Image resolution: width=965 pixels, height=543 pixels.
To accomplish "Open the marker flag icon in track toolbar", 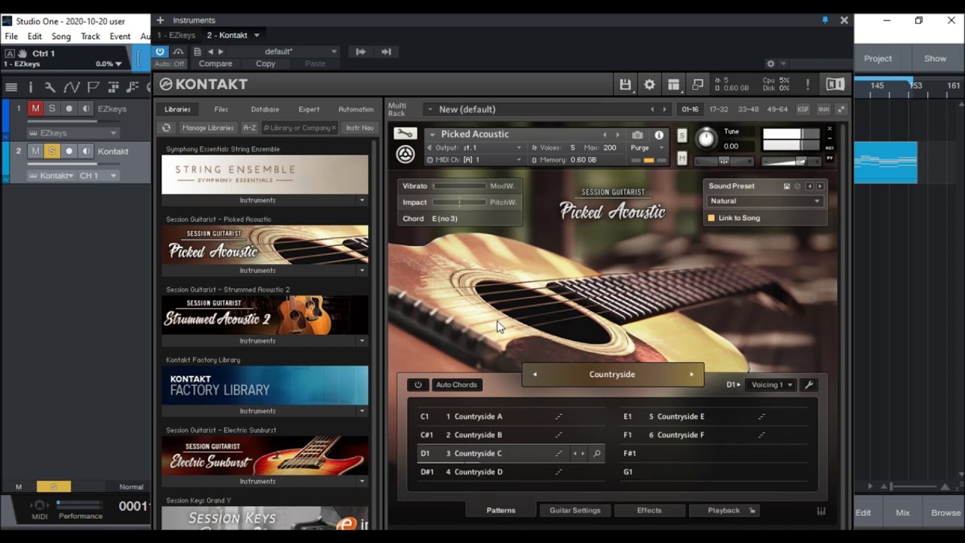I will pos(93,87).
